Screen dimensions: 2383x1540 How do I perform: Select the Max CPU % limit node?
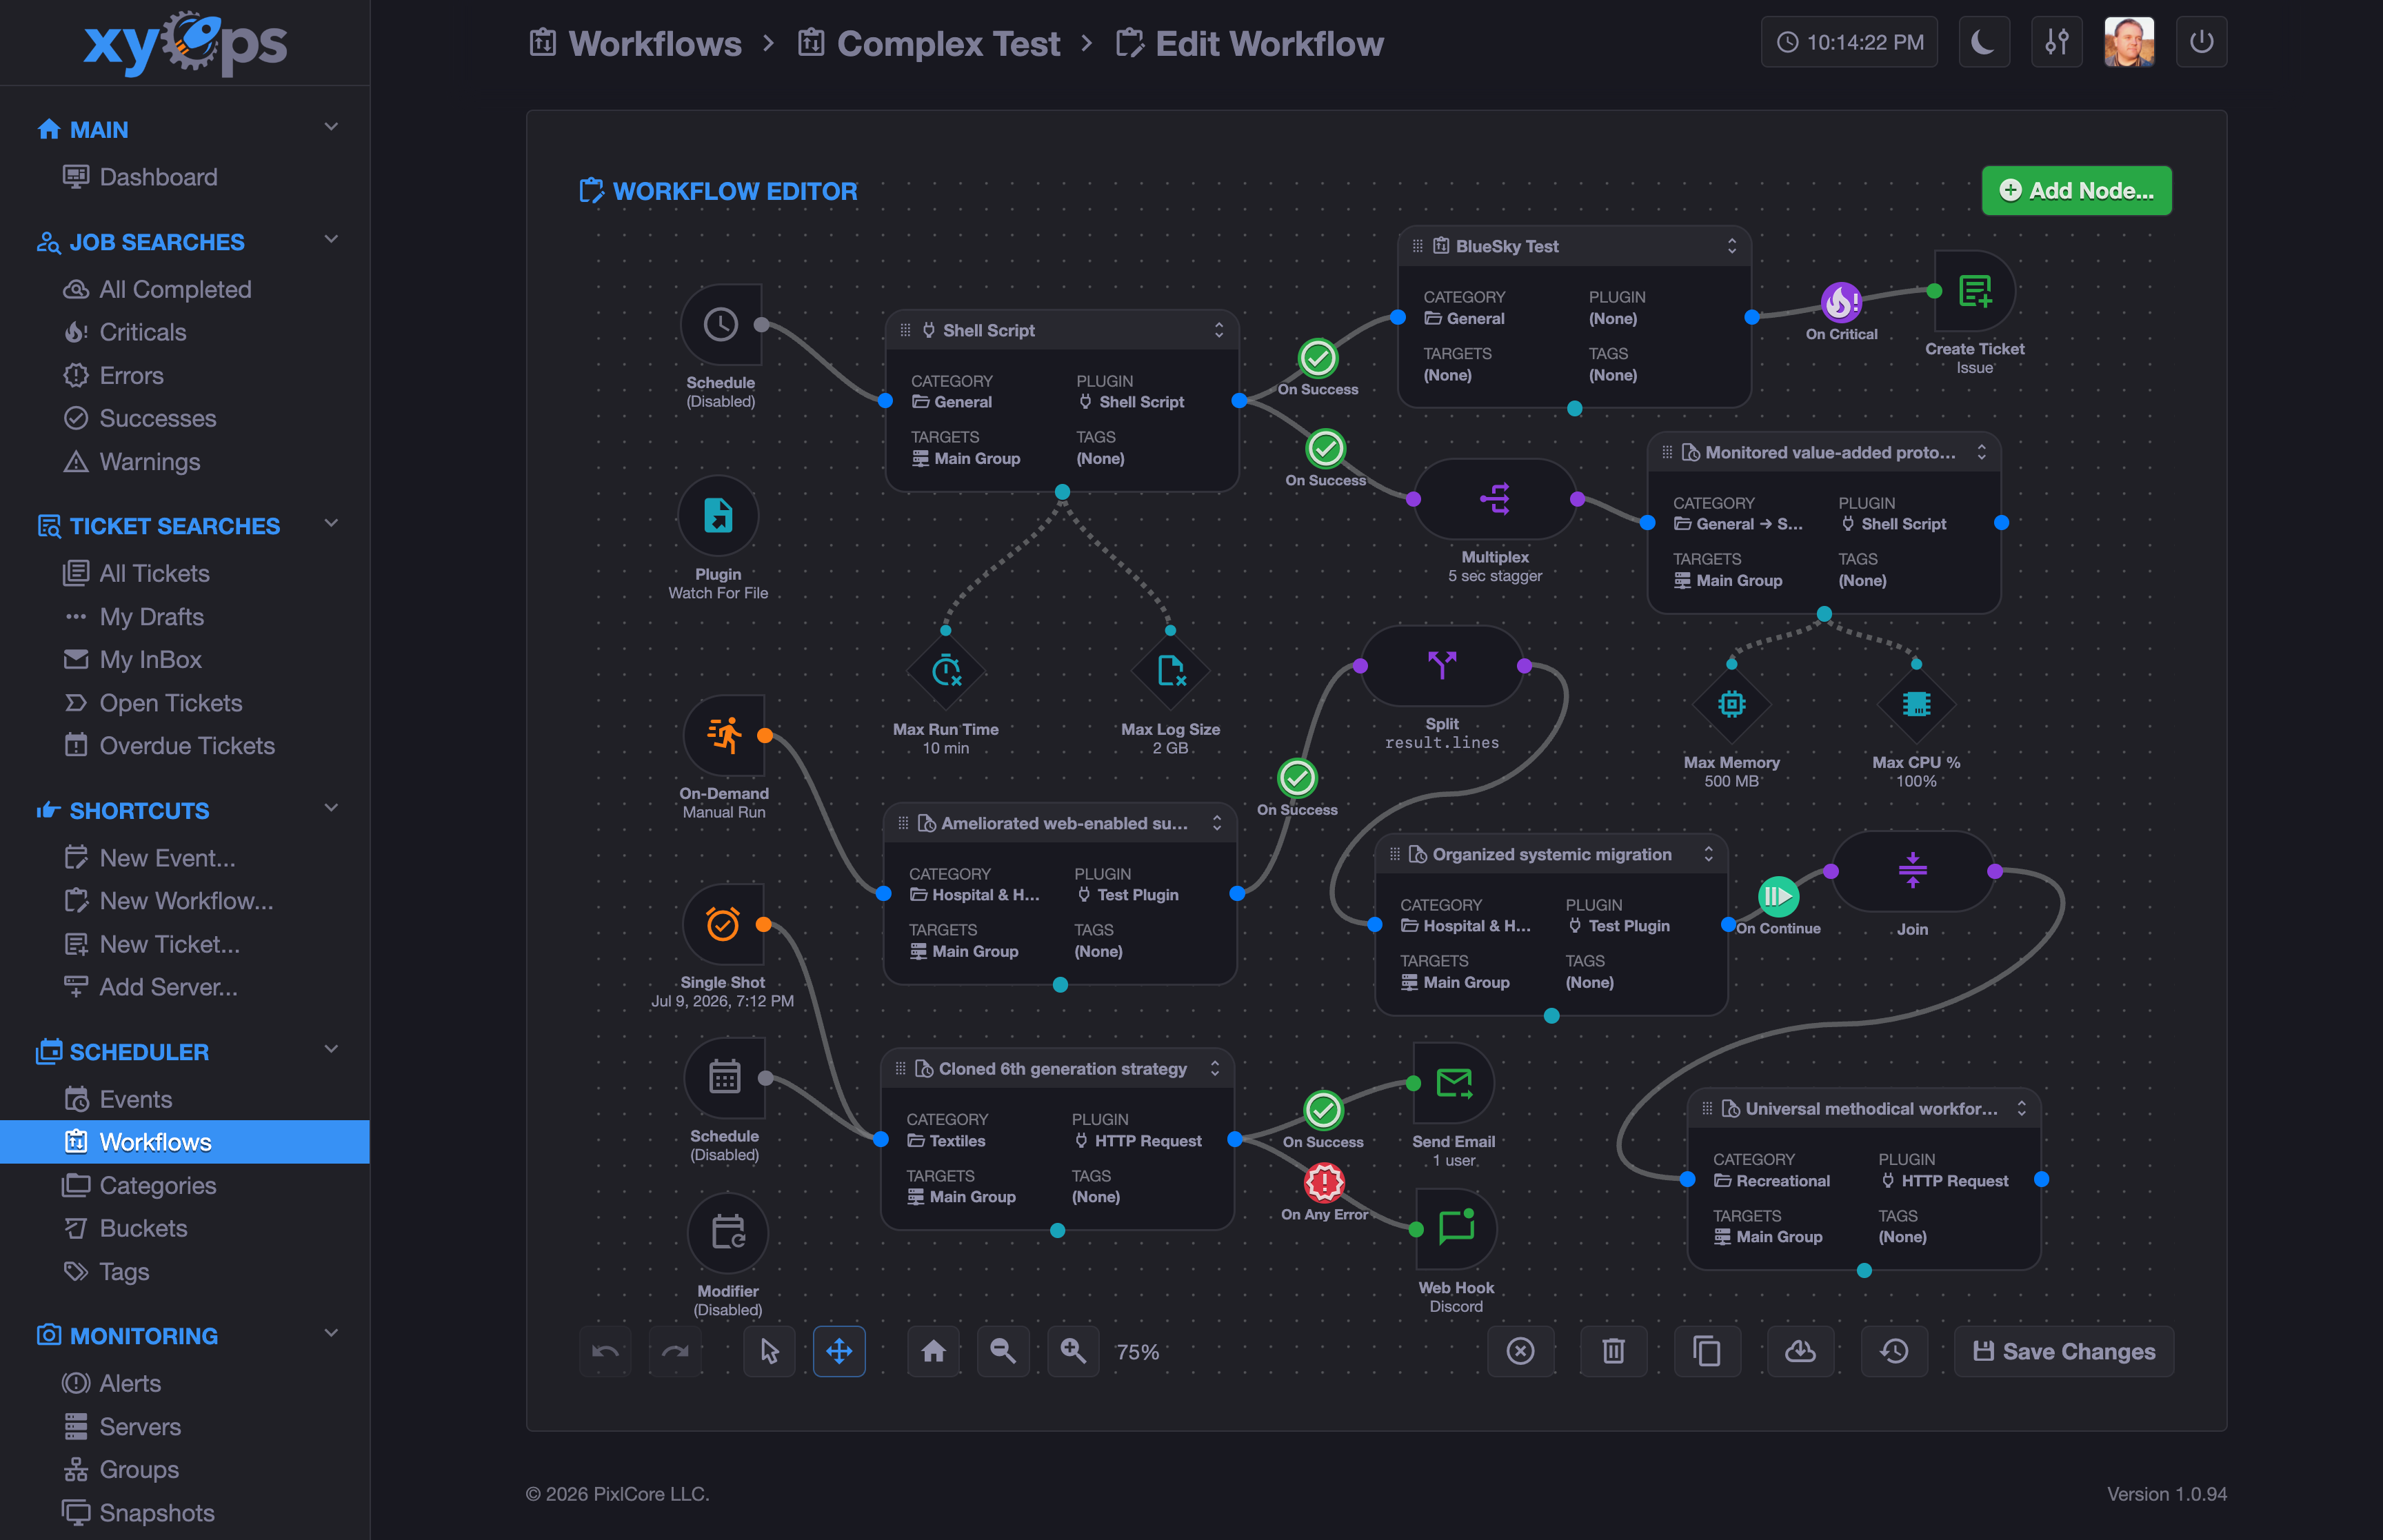coord(1916,704)
